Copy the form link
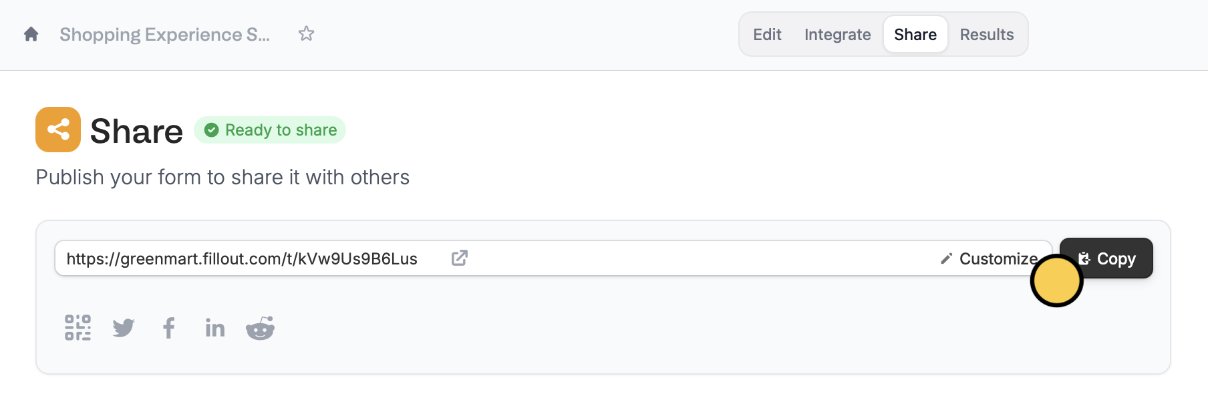 click(x=1106, y=258)
